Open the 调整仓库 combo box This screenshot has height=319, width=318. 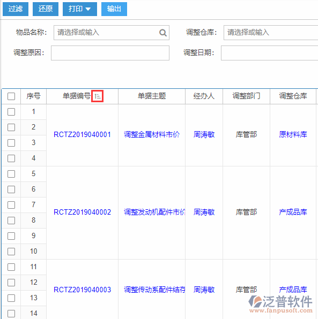(271, 33)
